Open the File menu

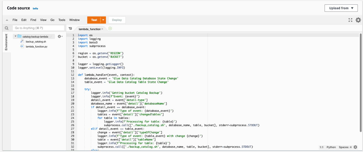click(x=15, y=20)
